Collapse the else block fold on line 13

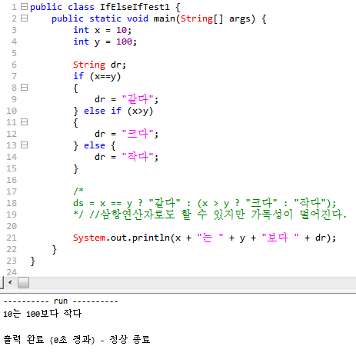[x=24, y=145]
